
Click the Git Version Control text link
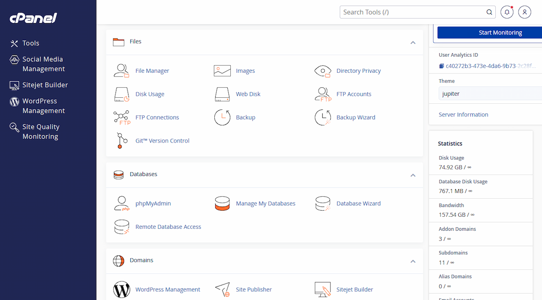point(162,140)
